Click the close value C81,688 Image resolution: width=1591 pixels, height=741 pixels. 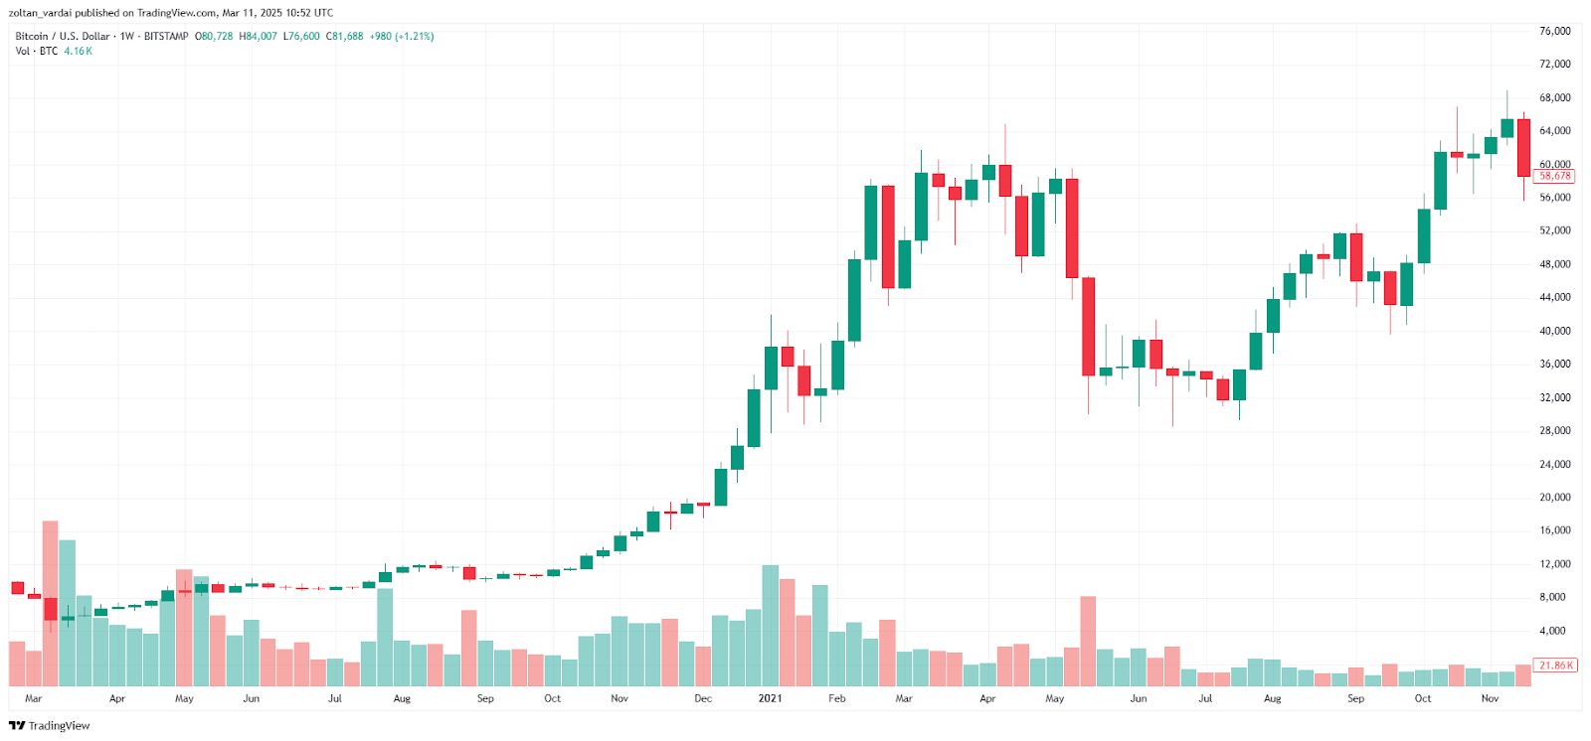click(345, 37)
